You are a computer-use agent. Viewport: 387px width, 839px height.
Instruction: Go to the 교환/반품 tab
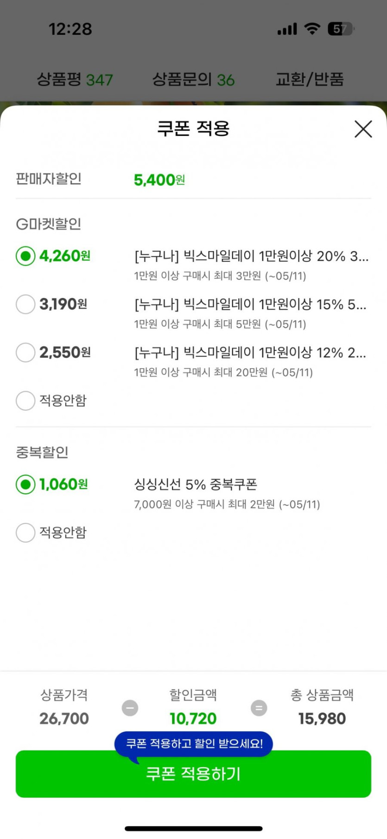click(x=310, y=79)
